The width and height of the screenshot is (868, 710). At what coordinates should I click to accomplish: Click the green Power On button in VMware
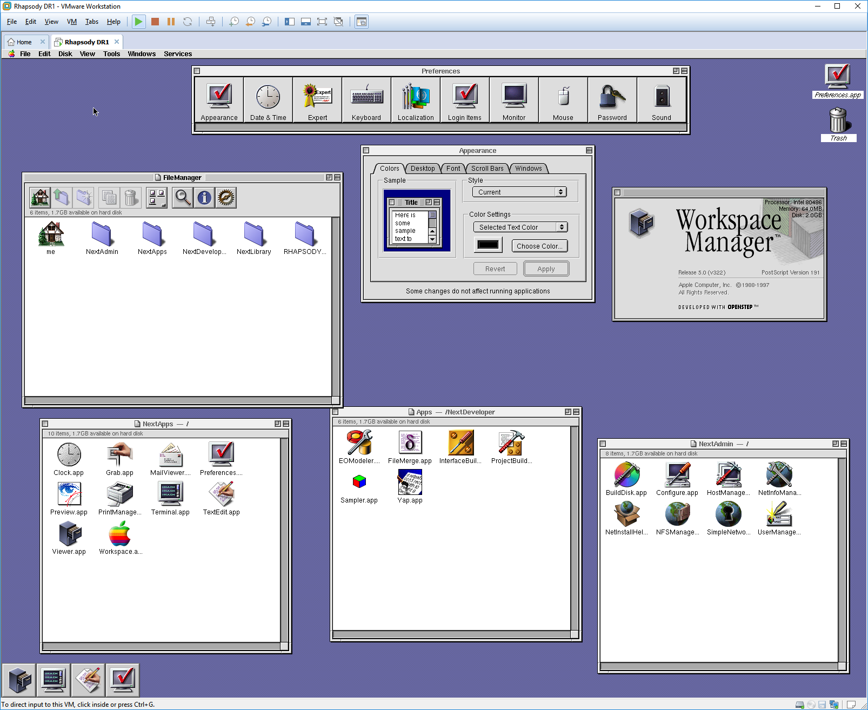click(x=139, y=22)
